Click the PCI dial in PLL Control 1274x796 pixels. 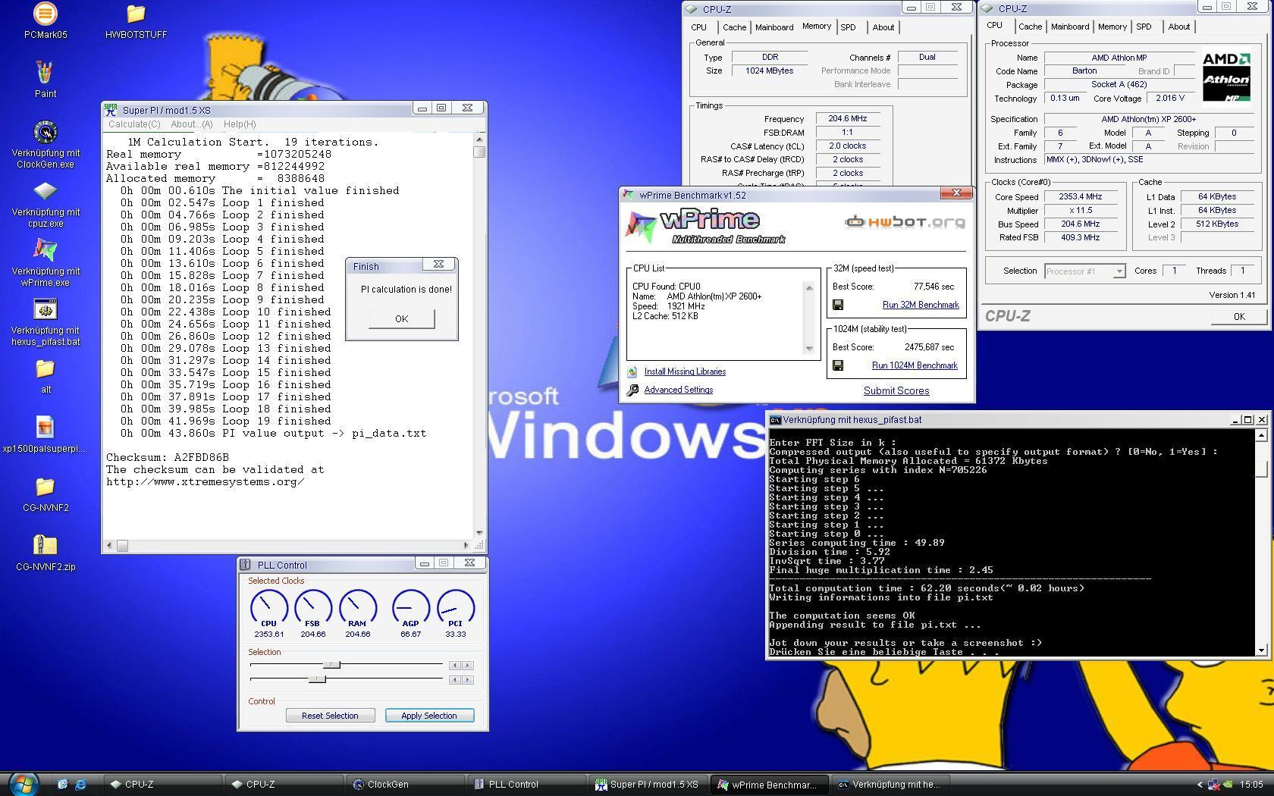point(455,607)
